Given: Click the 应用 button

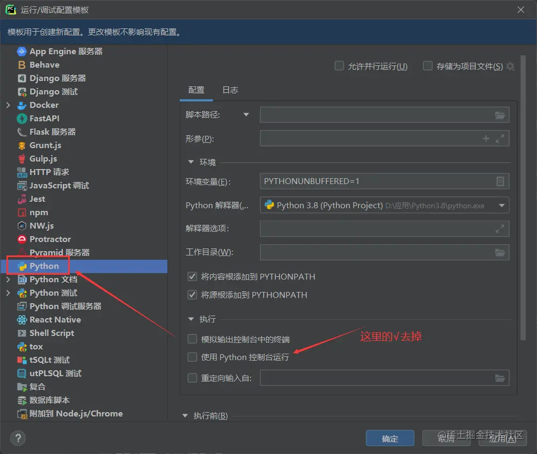Looking at the screenshot, I should click(x=503, y=438).
